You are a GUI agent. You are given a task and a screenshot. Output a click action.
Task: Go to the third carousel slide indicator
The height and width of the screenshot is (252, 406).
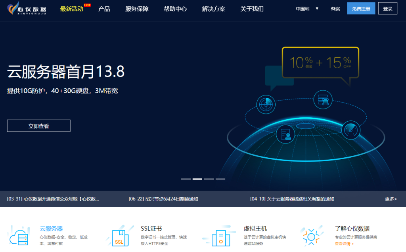pos(209,179)
